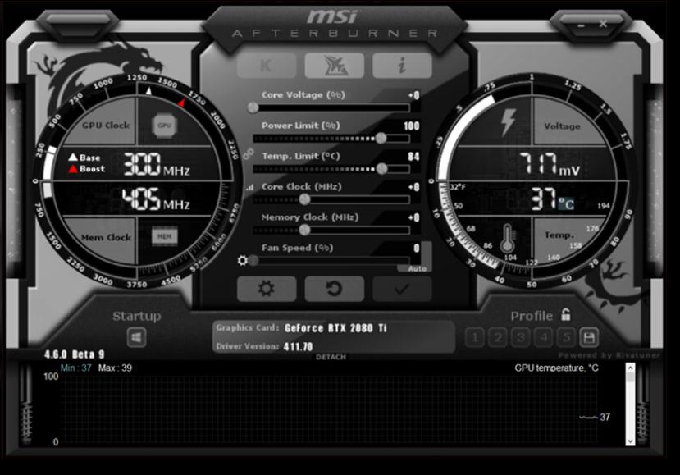Screen dimensions: 680x475
Task: Toggle the °C temperature unit indicator
Action: [566, 203]
